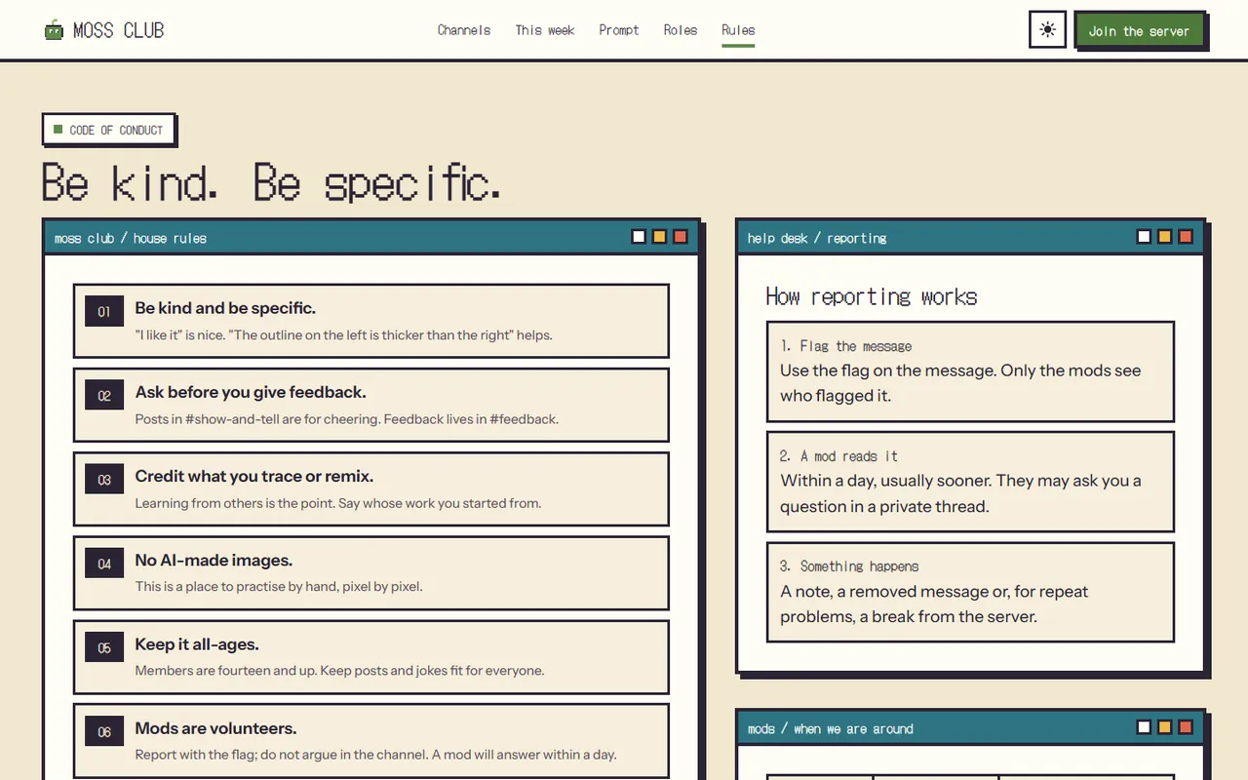Click the yellow square in help desk titlebar
This screenshot has height=780, width=1248.
pos(1164,237)
